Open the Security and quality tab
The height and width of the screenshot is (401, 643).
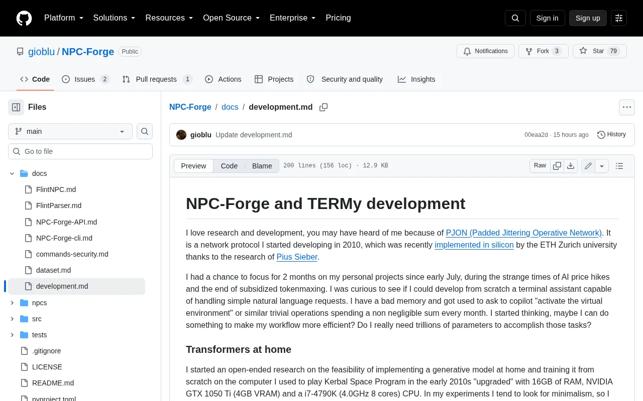pyautogui.click(x=345, y=79)
